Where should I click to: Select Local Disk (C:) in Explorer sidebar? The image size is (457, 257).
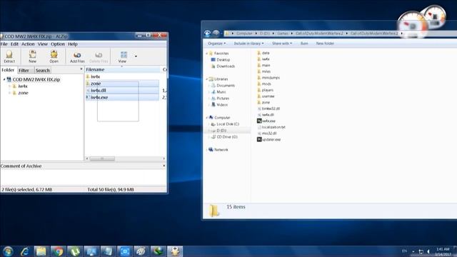click(228, 124)
